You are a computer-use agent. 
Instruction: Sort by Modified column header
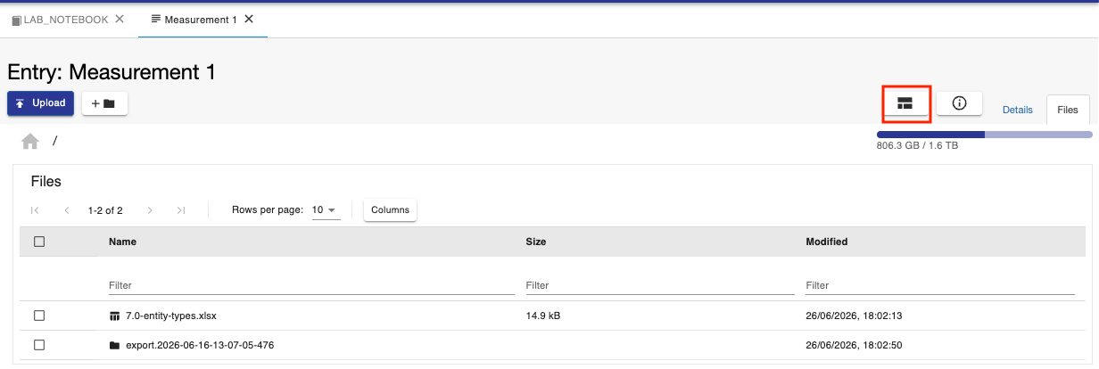[x=827, y=242]
